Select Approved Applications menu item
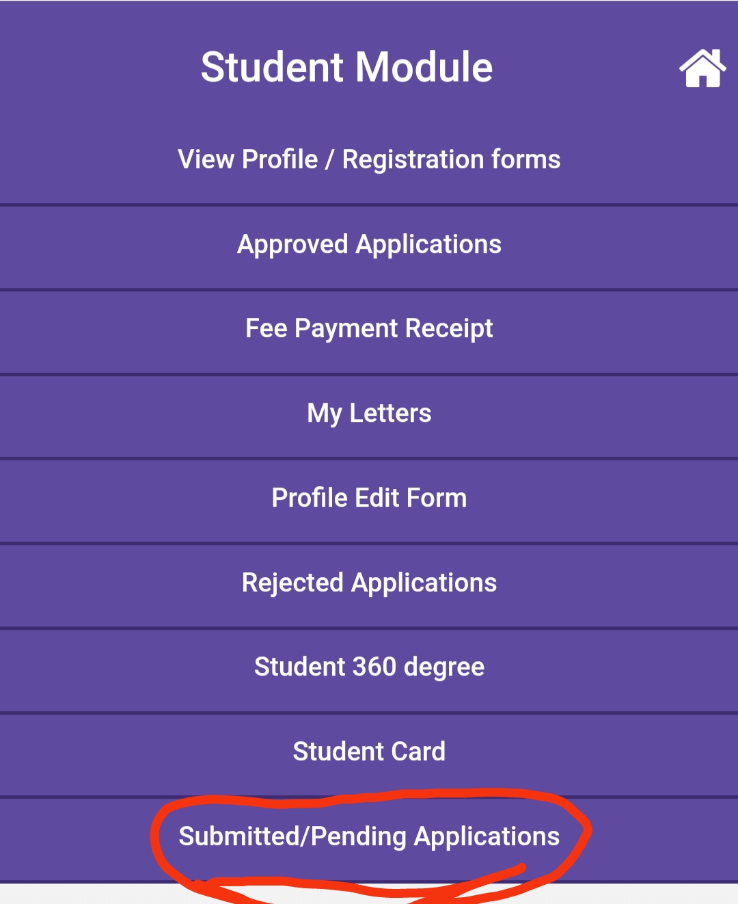 click(x=369, y=244)
